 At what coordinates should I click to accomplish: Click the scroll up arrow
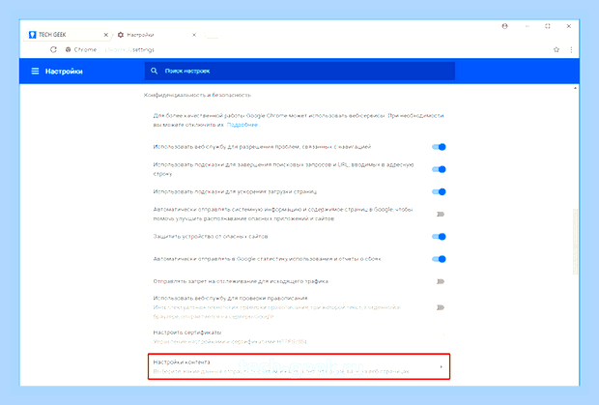[575, 88]
